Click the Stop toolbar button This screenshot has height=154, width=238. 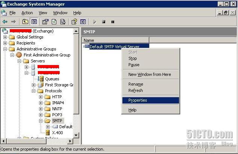(x=104, y=22)
